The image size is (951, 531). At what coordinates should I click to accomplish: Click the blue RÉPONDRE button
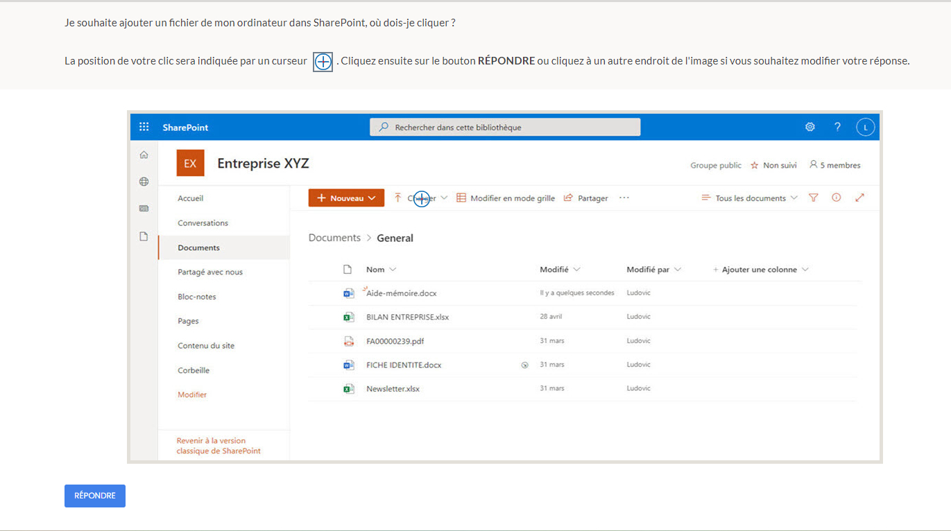pos(95,496)
